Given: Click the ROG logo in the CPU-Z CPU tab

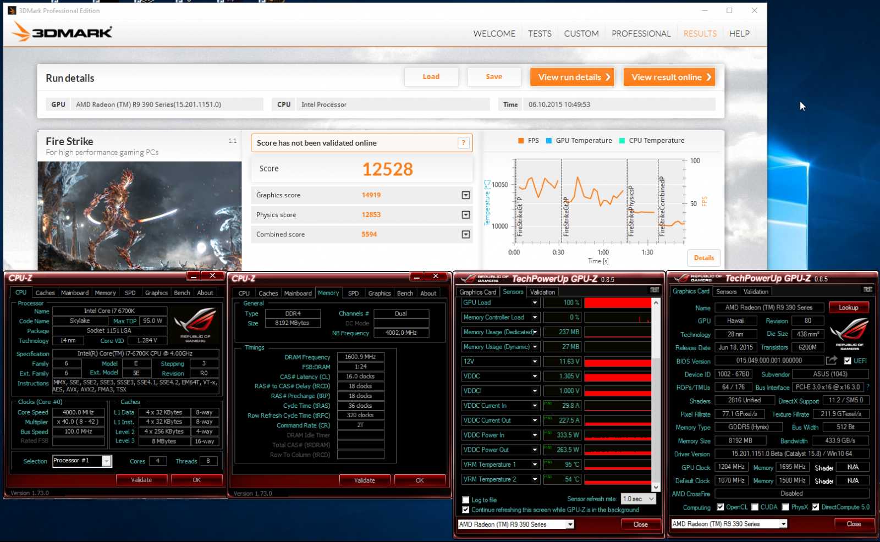Looking at the screenshot, I should pos(195,324).
